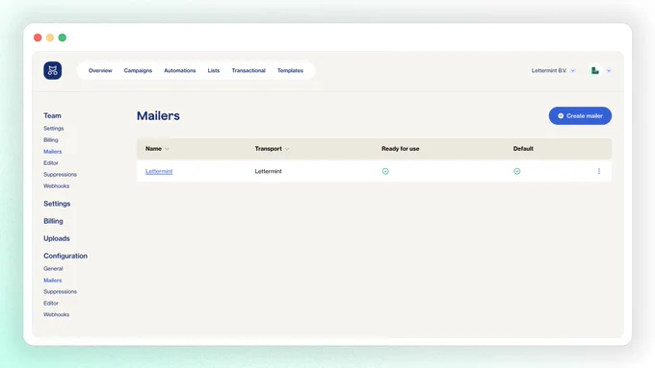Select Mailers under Configuration
The image size is (655, 368).
pos(53,281)
